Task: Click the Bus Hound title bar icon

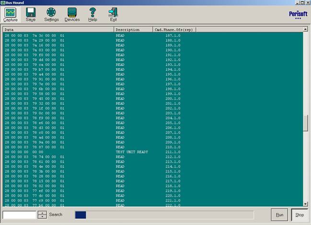Action: point(3,3)
